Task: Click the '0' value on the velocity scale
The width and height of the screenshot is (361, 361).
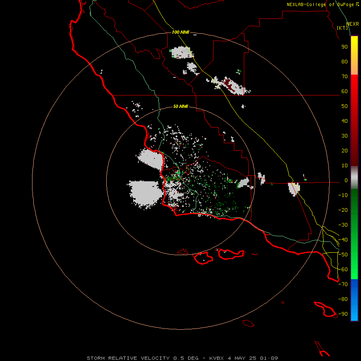Action: coord(346,180)
